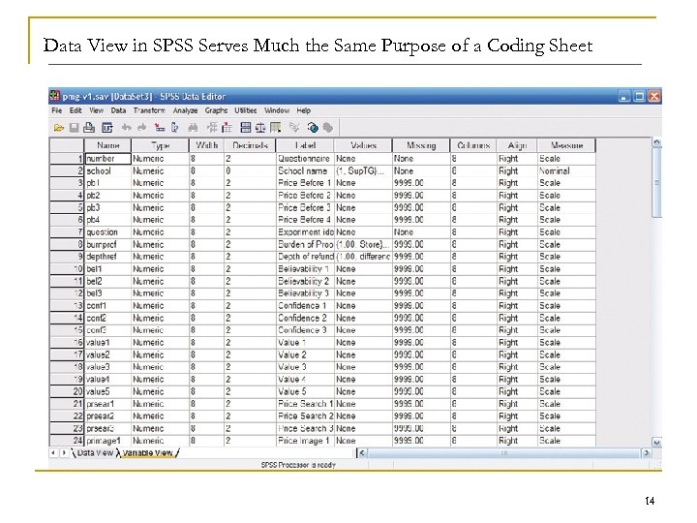This screenshot has height=523, width=697.
Task: Open the Data menu
Action: (x=118, y=110)
